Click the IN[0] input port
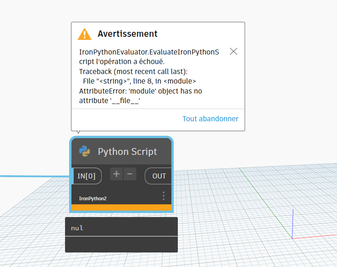Image resolution: width=337 pixels, height=267 pixels. point(86,176)
